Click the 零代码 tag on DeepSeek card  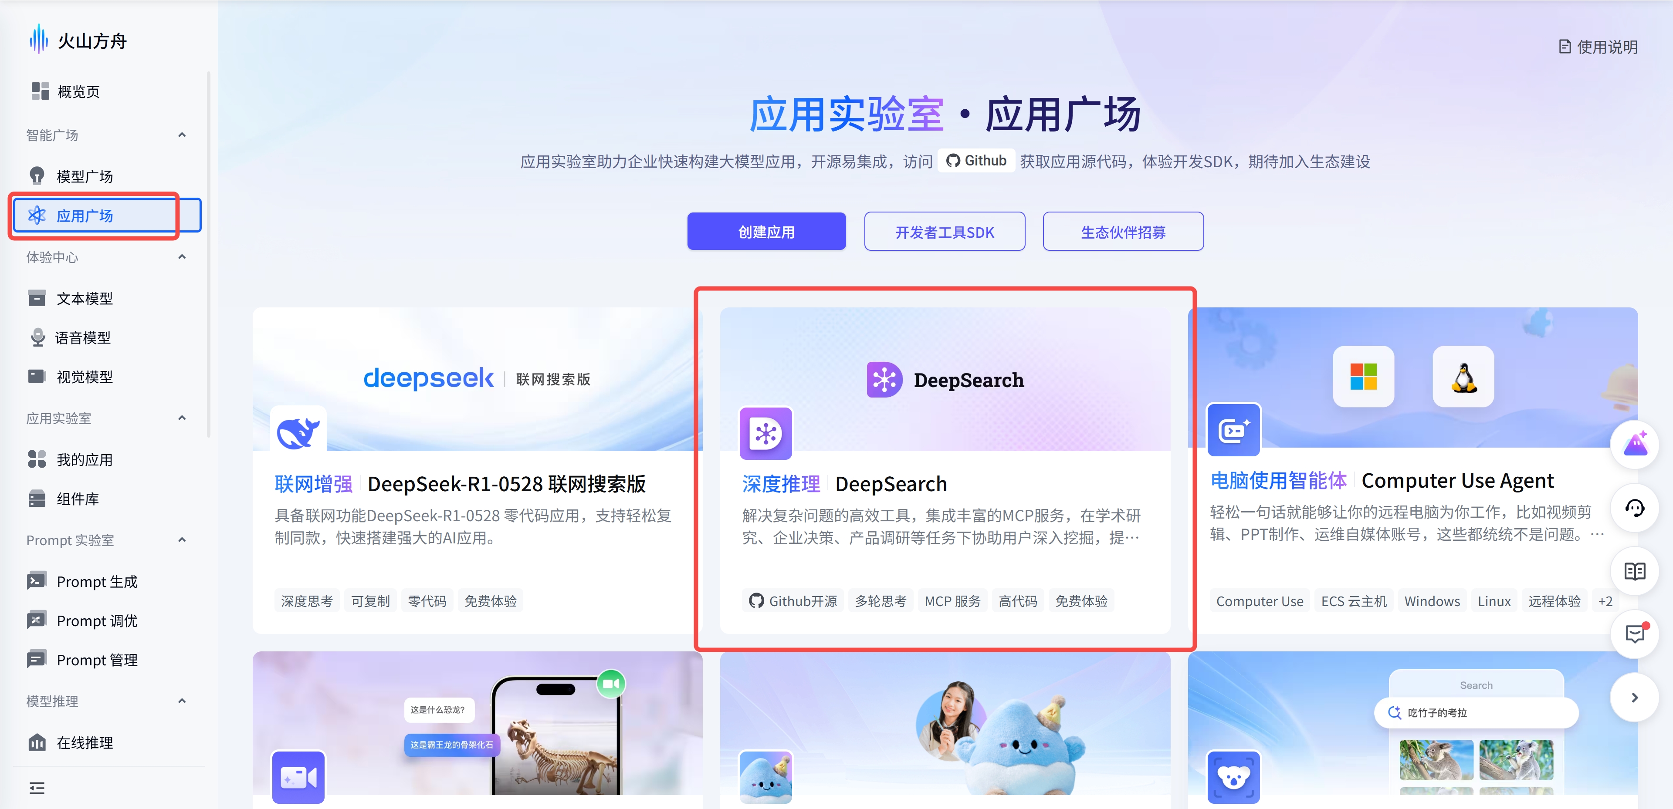427,600
